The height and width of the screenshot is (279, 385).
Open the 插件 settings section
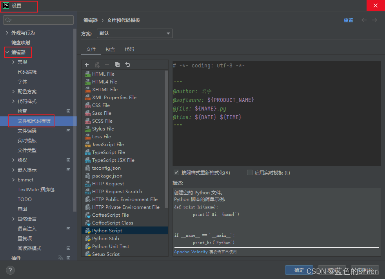click(x=16, y=258)
